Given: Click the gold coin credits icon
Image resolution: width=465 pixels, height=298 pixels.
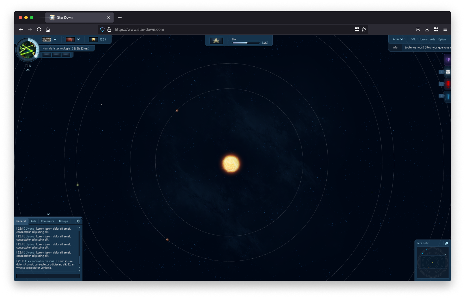Looking at the screenshot, I should [93, 40].
